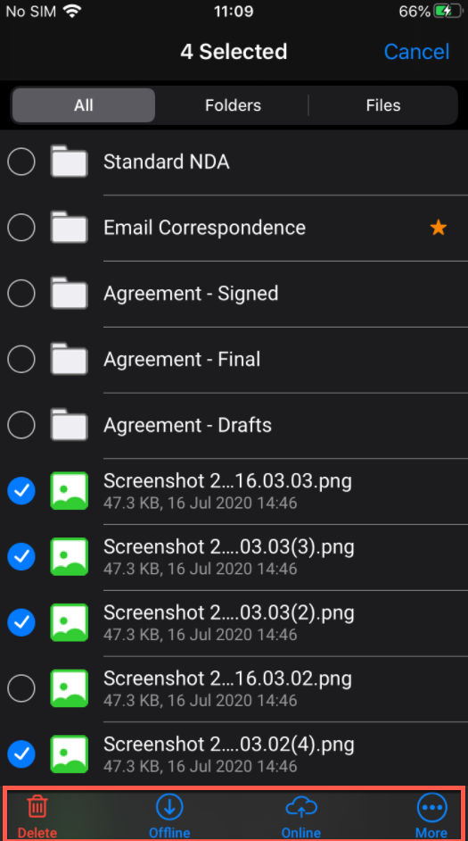Screen dimensions: 468x841
Task: Deselect Screenshot 2...16.03.03.png checkbox
Action: [21, 491]
